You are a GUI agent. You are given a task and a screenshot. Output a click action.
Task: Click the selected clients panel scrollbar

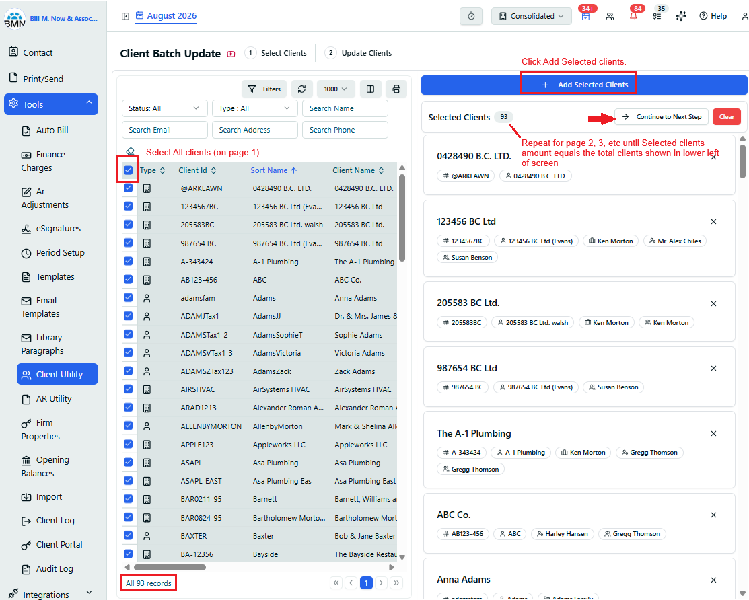tap(742, 161)
